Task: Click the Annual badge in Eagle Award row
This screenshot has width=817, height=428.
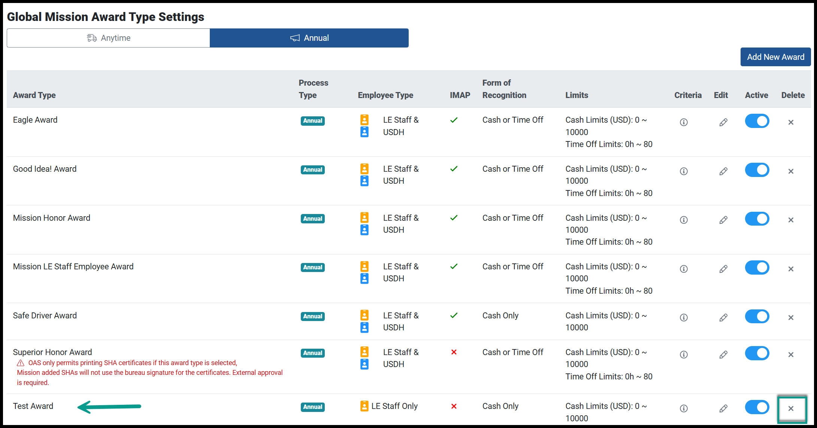Action: [313, 120]
